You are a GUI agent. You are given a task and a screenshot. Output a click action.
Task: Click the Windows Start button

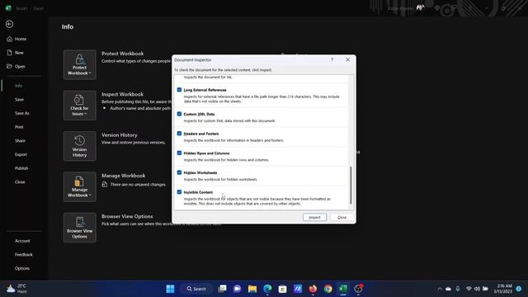[x=171, y=289]
